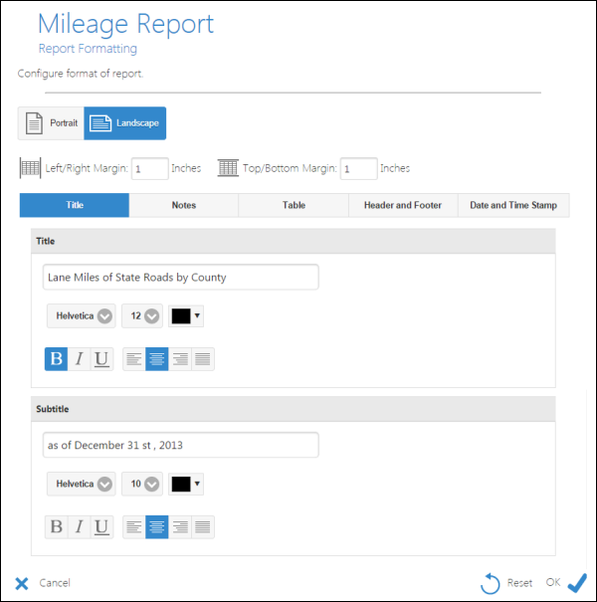Toggle Italic for the Subtitle text

tap(79, 526)
